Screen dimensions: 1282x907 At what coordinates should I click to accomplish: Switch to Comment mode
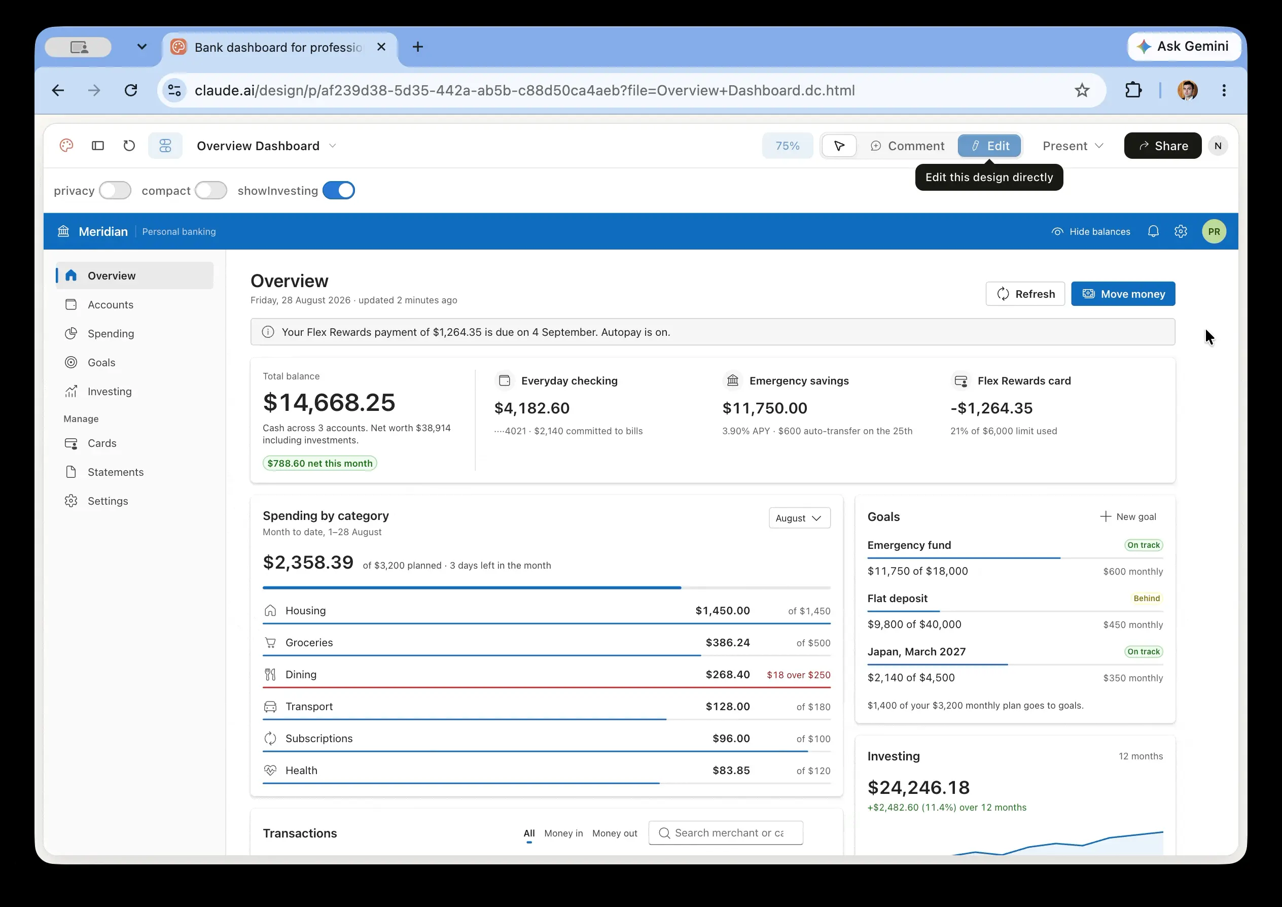coord(907,146)
